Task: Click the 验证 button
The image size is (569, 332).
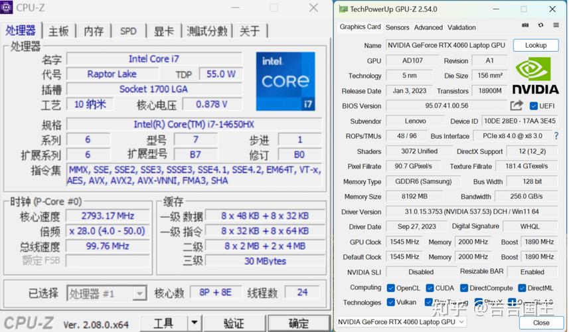Action: point(234,323)
